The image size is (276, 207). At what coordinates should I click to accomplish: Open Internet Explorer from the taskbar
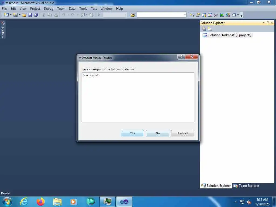24,202
